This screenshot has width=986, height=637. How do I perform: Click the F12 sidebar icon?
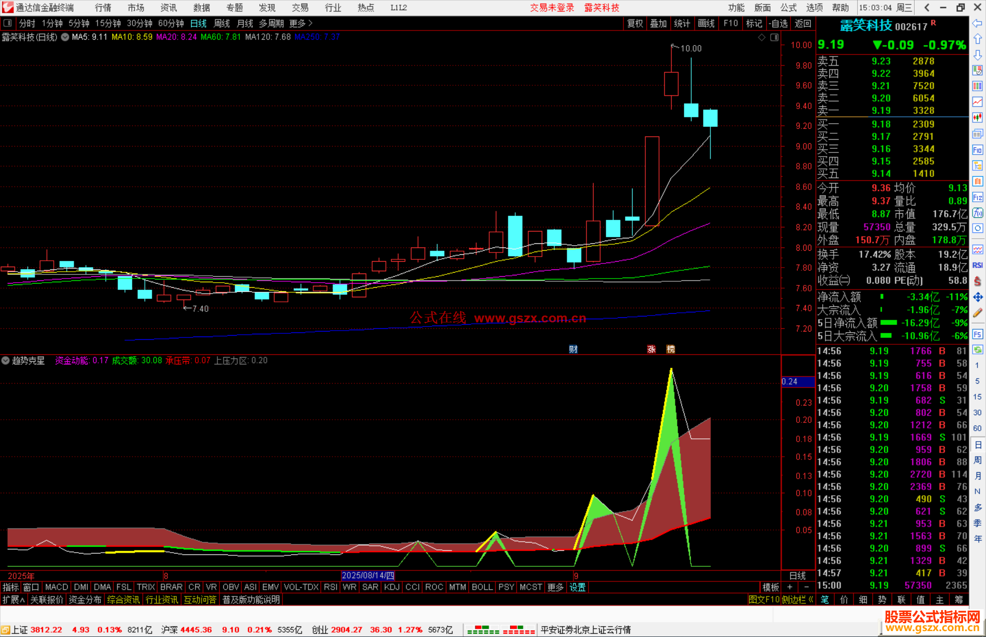click(x=977, y=197)
